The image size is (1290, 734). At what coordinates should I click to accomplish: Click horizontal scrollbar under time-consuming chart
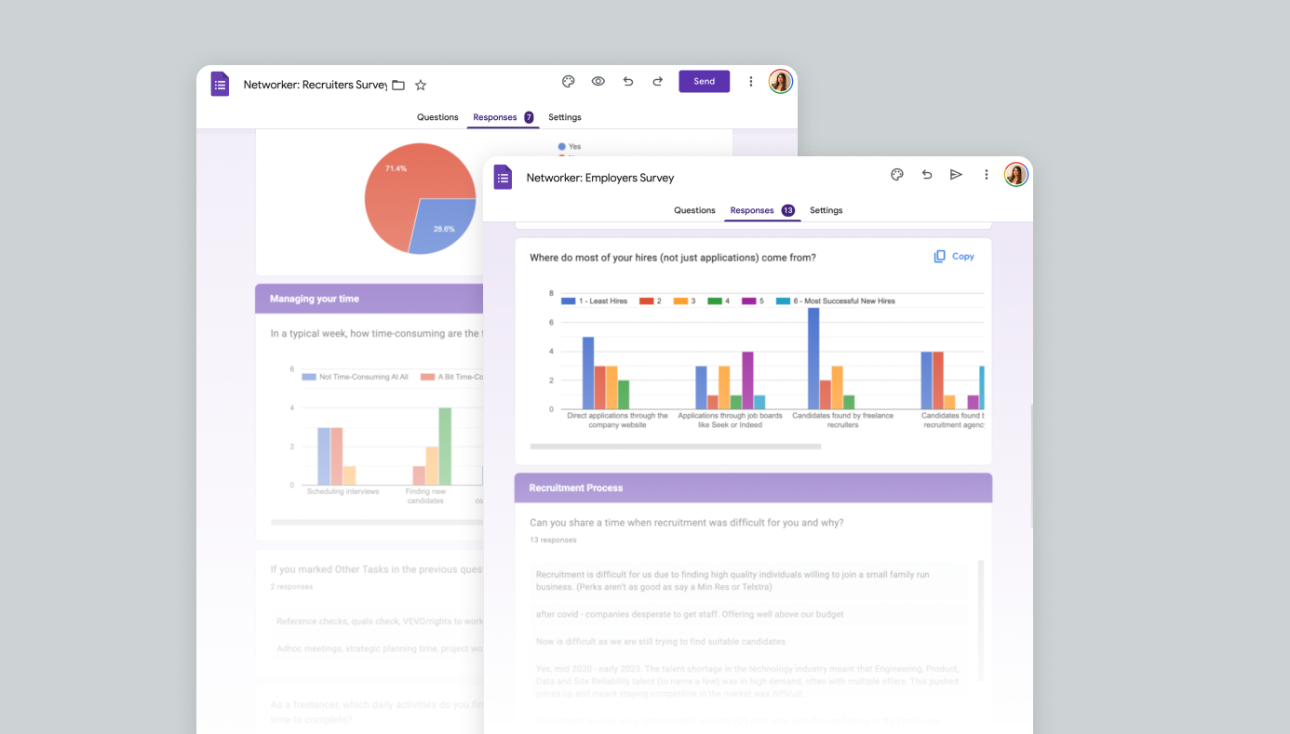point(377,523)
